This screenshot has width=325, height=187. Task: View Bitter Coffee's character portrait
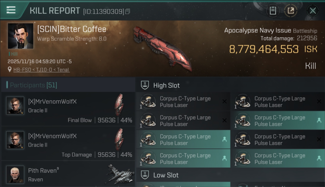click(20, 36)
